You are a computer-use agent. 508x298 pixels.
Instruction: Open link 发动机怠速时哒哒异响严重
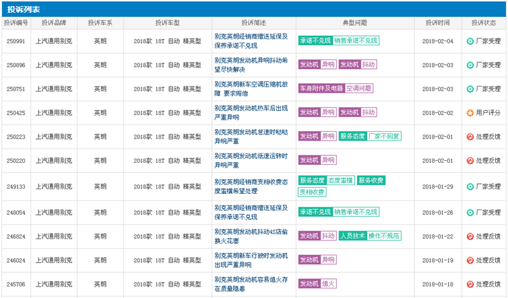pyautogui.click(x=251, y=136)
